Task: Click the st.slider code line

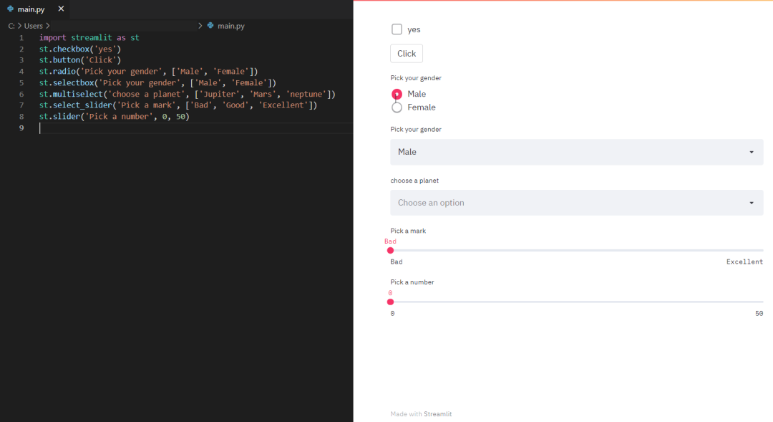Action: point(115,117)
